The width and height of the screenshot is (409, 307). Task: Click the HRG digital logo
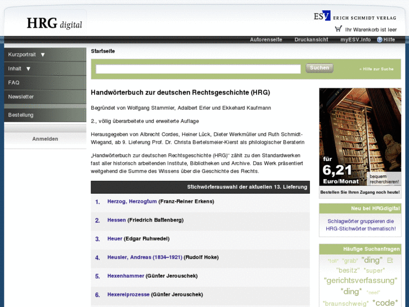54,23
